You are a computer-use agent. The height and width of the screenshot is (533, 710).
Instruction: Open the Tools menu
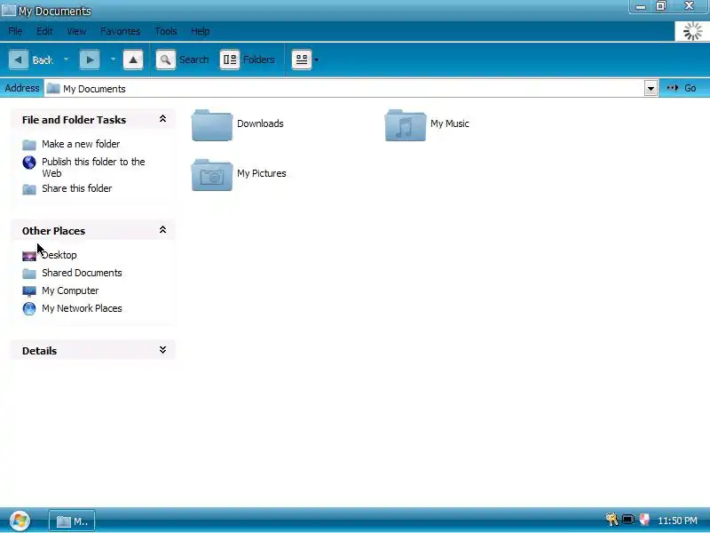[166, 31]
